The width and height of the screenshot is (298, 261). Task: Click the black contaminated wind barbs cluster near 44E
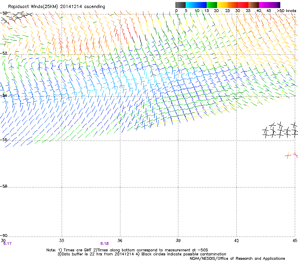click(280, 130)
